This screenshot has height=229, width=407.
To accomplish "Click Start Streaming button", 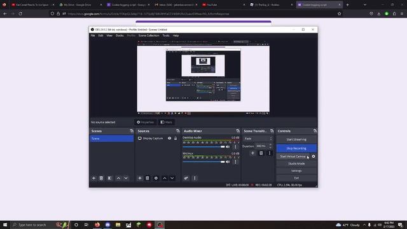I will click(x=296, y=139).
